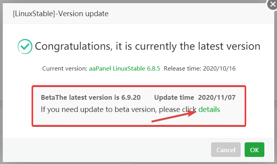Select the 2020/10/16 release date
The image size is (277, 164).
point(218,69)
